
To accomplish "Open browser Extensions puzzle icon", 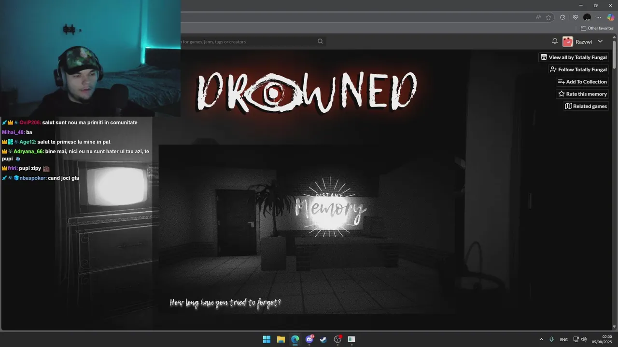I will (562, 17).
